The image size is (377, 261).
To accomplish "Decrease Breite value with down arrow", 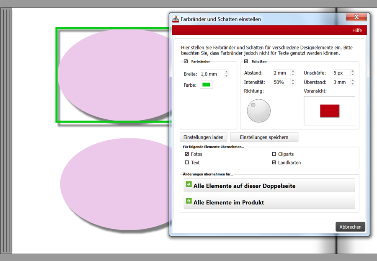I will tap(227, 76).
